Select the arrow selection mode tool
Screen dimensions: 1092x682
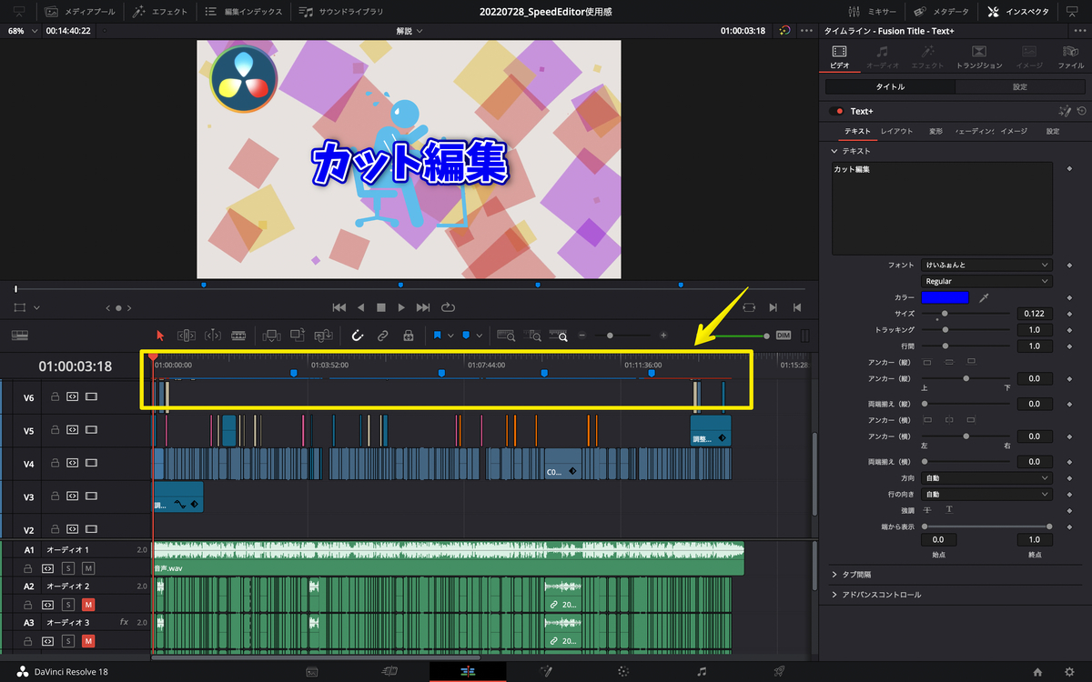[x=161, y=336]
